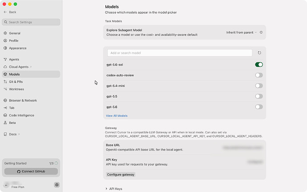Click the Getting Started progress circle icon
The image size is (307, 192).
click(x=56, y=163)
